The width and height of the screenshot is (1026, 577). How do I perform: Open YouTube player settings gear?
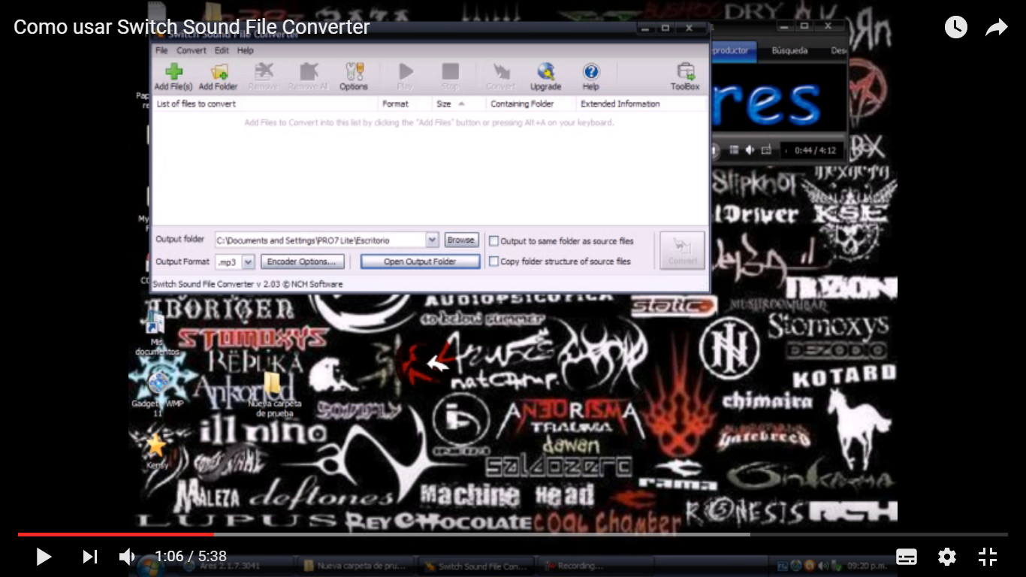click(x=947, y=557)
